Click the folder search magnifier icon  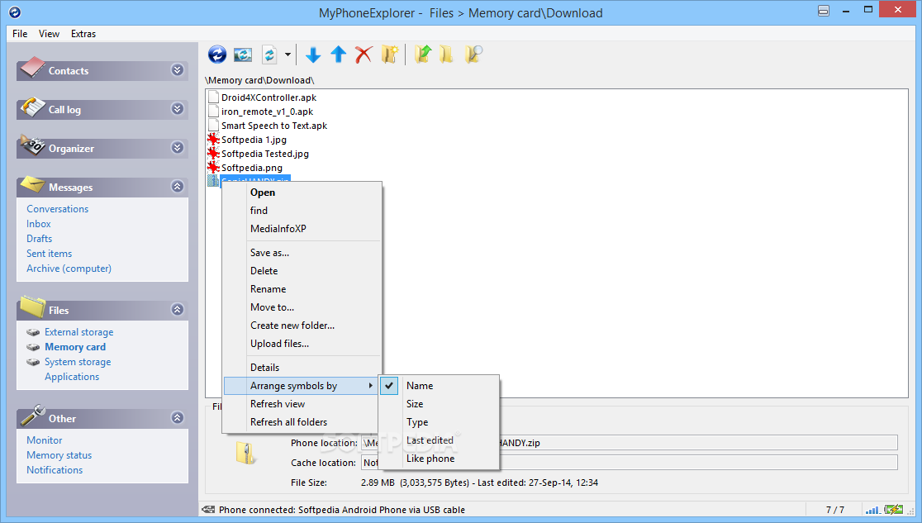[x=473, y=55]
